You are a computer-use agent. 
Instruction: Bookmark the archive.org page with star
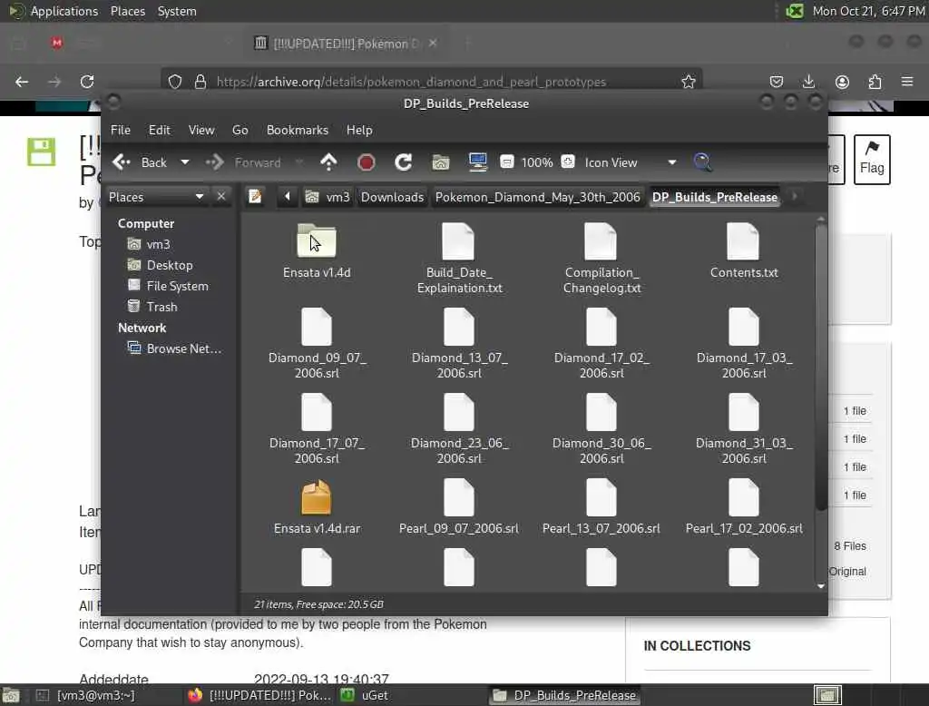[688, 81]
